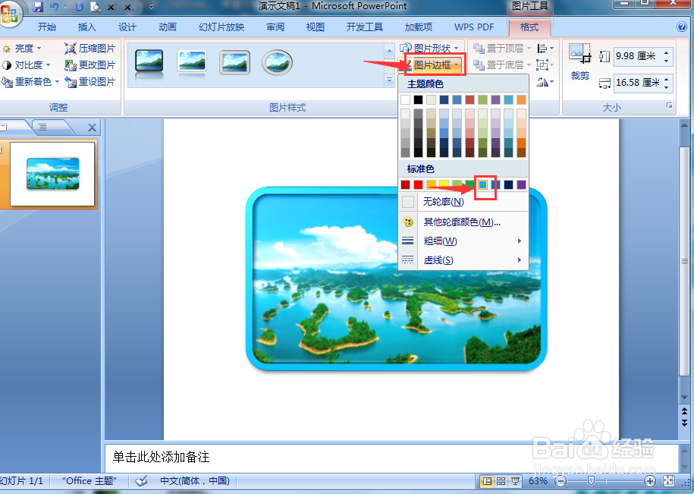This screenshot has width=694, height=494.
Task: Pick the standard red color swatch
Action: pos(418,184)
